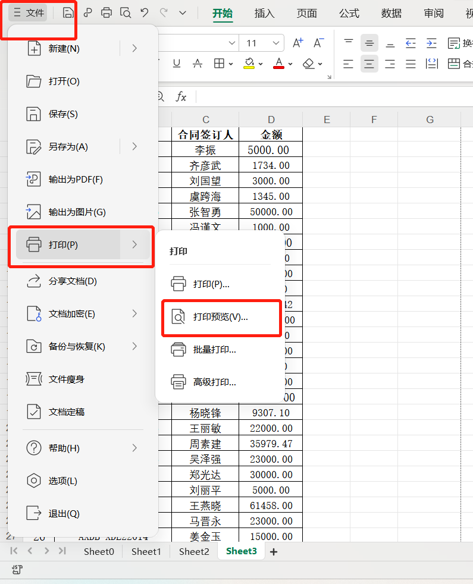Screen dimensions: 473x584
Task: Choose 输出为图片(G) menu entry
Action: (x=83, y=212)
